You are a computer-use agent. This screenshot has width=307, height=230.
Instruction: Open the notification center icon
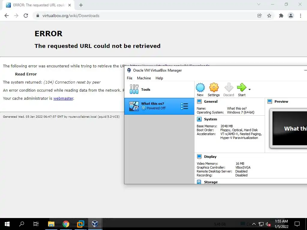click(297, 224)
